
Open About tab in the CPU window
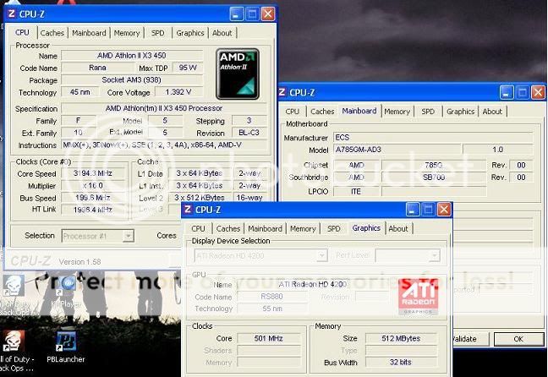(222, 33)
